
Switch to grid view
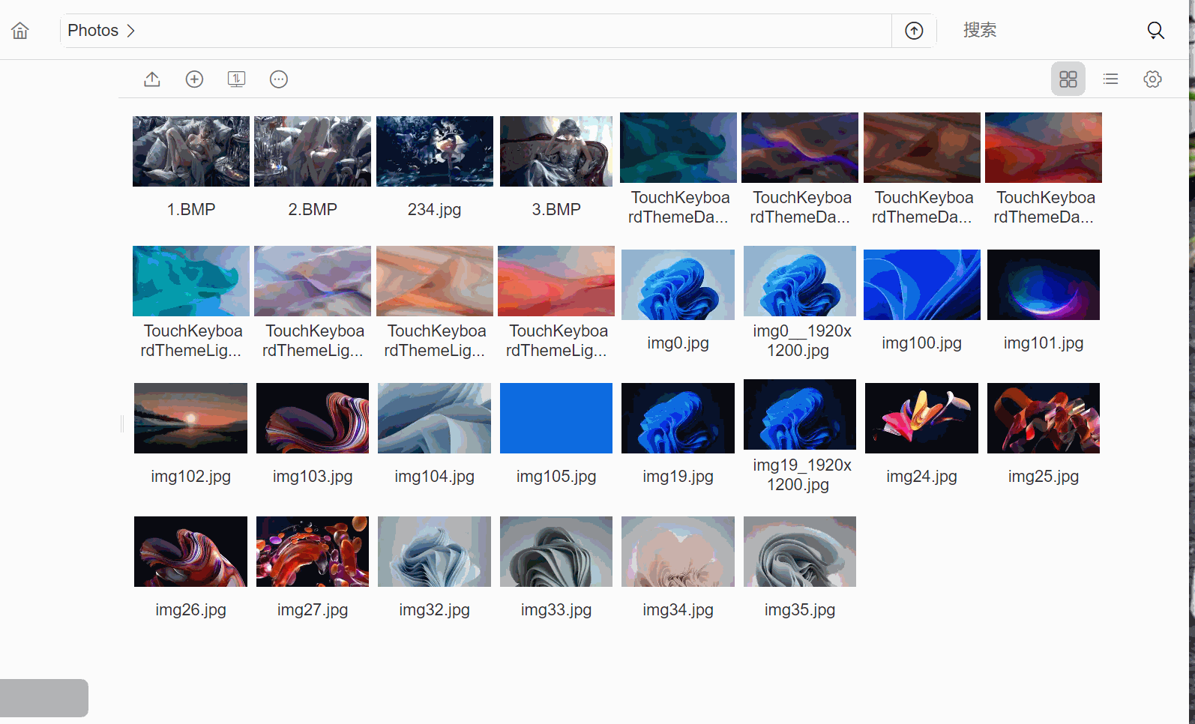click(1068, 79)
